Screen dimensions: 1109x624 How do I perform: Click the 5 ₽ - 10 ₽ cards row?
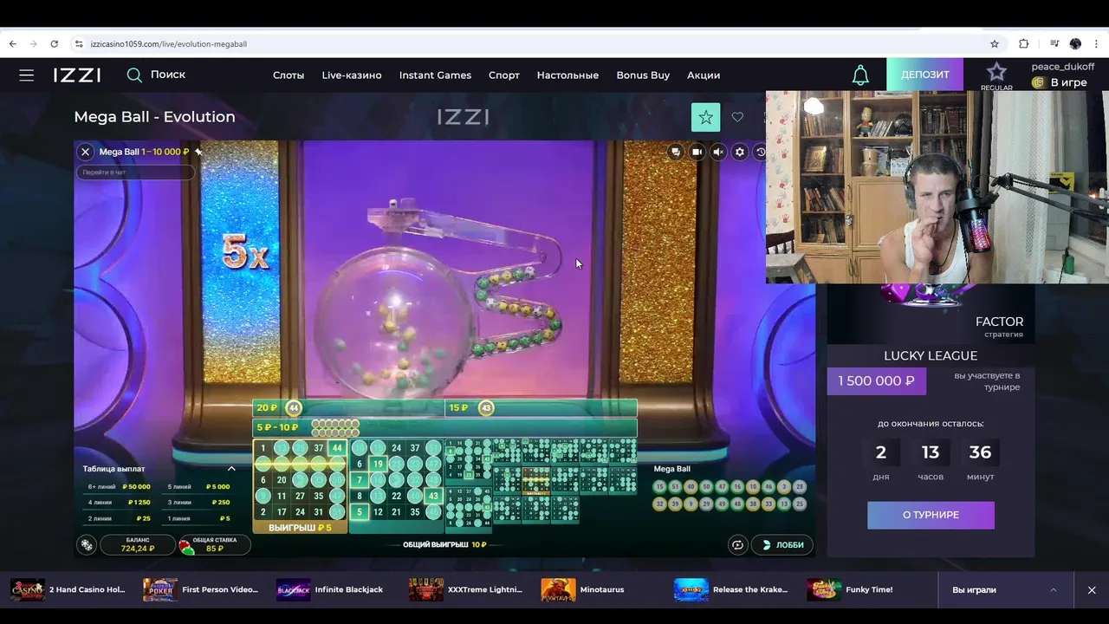pyautogui.click(x=444, y=427)
